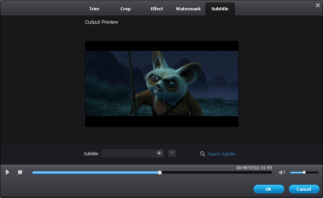Open the Crop tab

point(125,9)
